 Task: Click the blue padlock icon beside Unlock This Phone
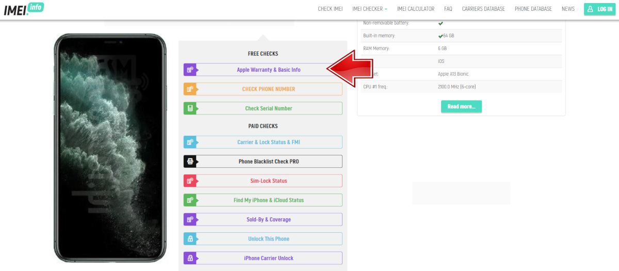[x=190, y=239]
